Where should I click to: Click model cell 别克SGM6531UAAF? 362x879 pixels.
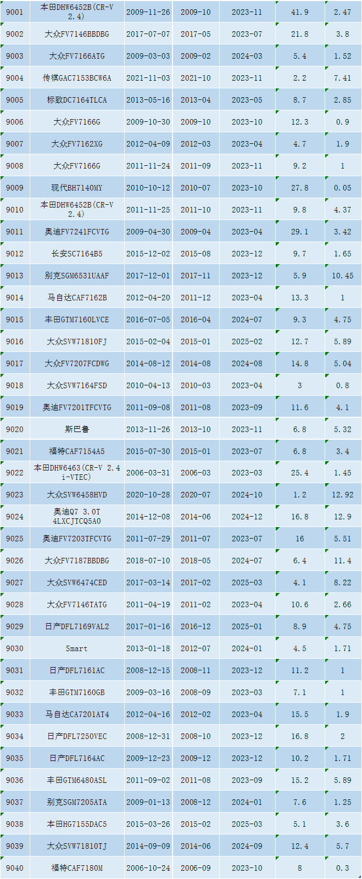coord(77,276)
